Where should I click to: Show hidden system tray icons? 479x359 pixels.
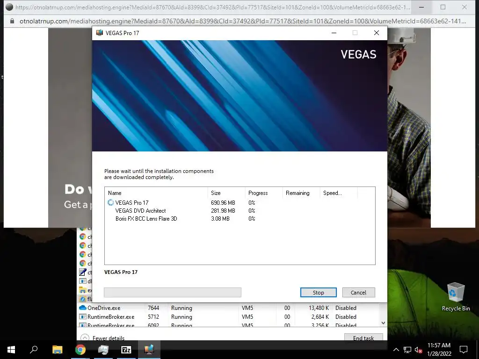click(x=396, y=350)
